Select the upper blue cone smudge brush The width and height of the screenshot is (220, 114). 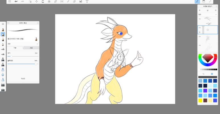coord(3,69)
